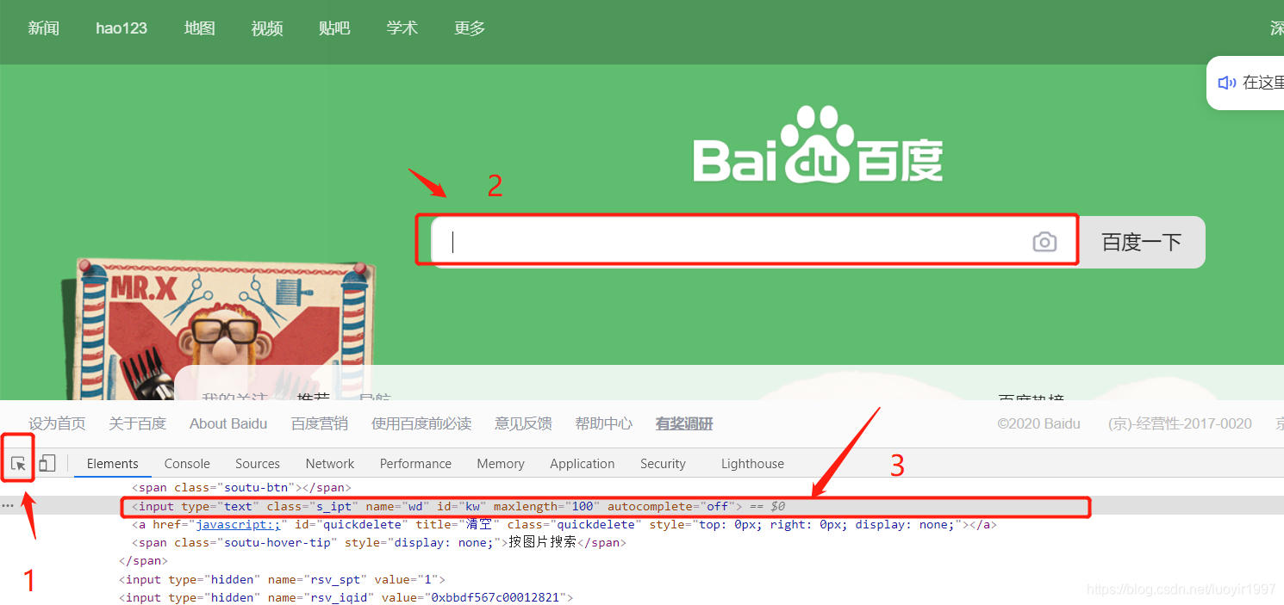Image resolution: width=1284 pixels, height=605 pixels.
Task: Click the 百度一下 search button
Action: (1140, 242)
